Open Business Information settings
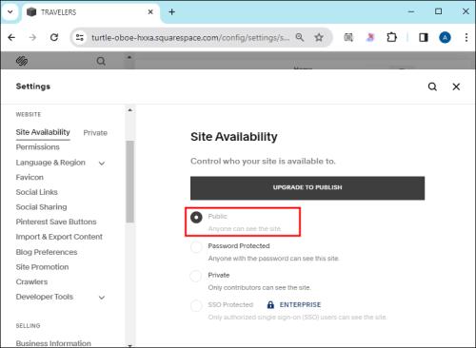 (53, 343)
